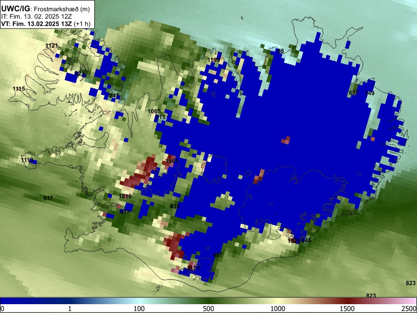Click the 1961 value label on the map

point(172,161)
